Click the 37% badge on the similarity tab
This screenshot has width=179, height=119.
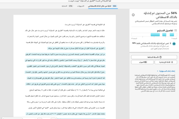pyautogui.click(x=70, y=6)
